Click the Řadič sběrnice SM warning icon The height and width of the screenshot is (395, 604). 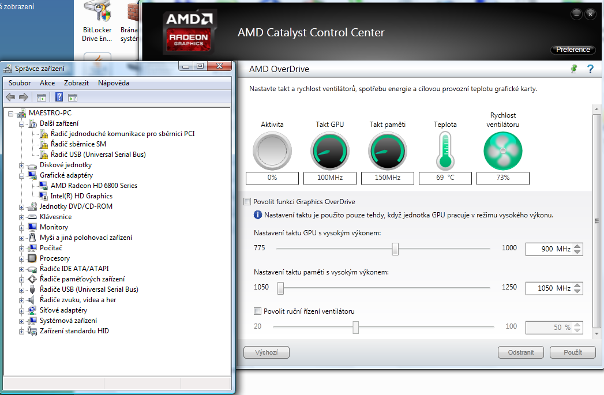(x=43, y=144)
